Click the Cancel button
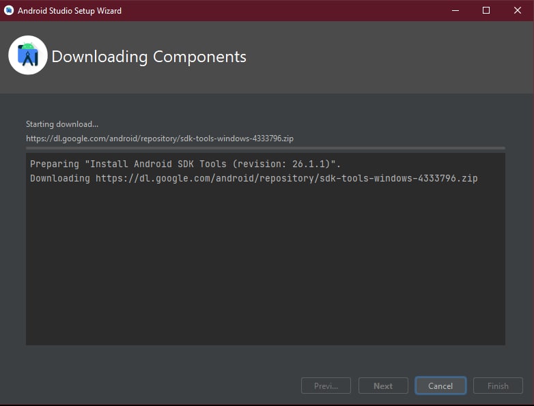The width and height of the screenshot is (534, 406). point(440,386)
